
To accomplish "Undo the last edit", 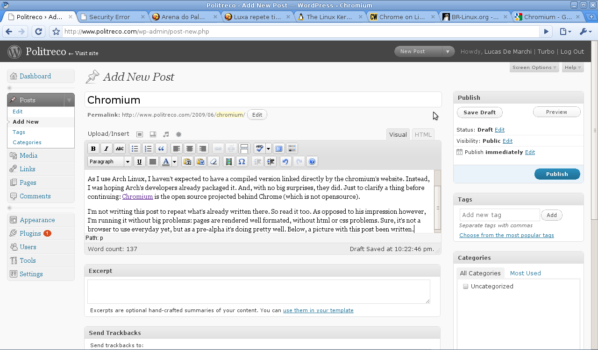I will pos(285,161).
